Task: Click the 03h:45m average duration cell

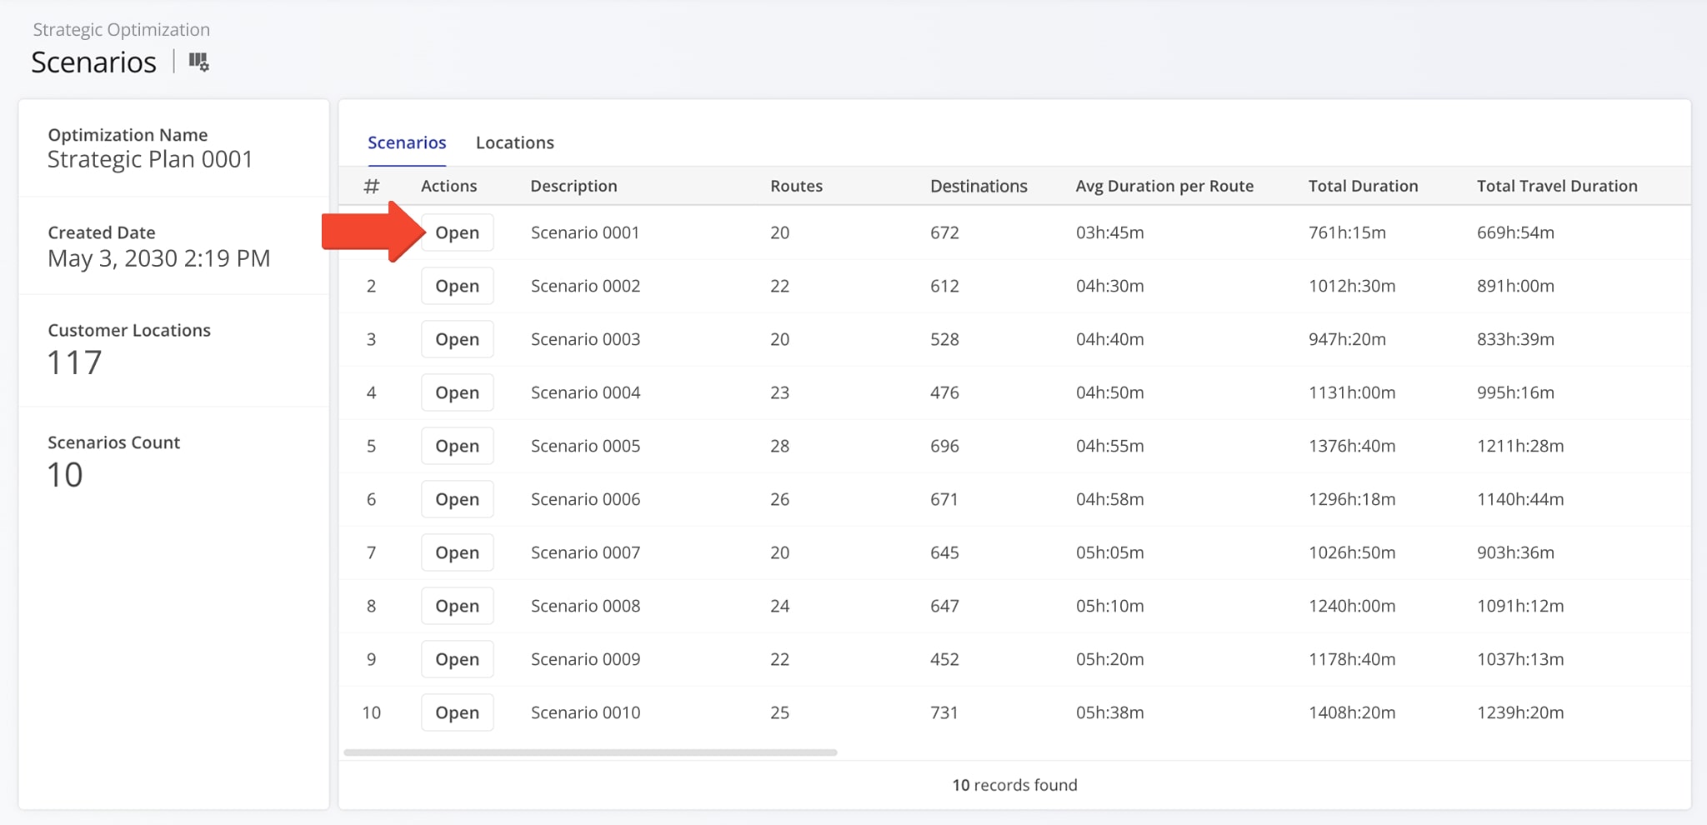Action: [x=1109, y=232]
